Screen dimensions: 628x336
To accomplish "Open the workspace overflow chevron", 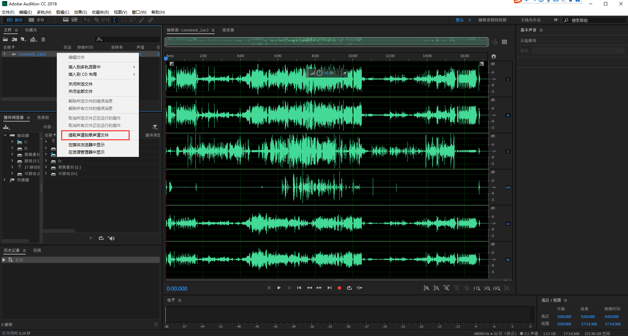I will click(556, 20).
